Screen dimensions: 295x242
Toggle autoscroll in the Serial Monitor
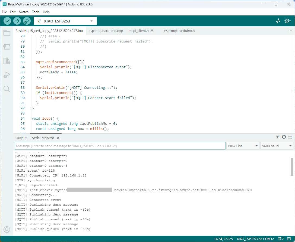277,137
